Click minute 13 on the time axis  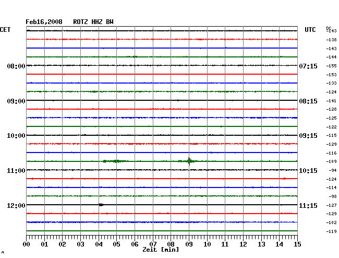click(261, 244)
